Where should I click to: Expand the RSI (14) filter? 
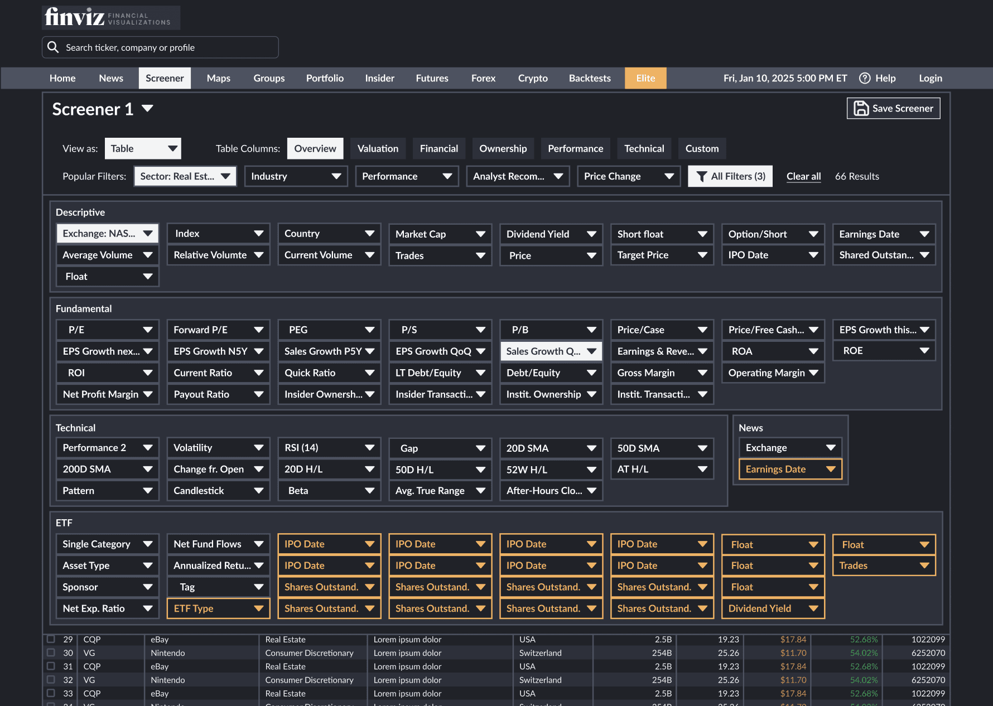click(329, 447)
